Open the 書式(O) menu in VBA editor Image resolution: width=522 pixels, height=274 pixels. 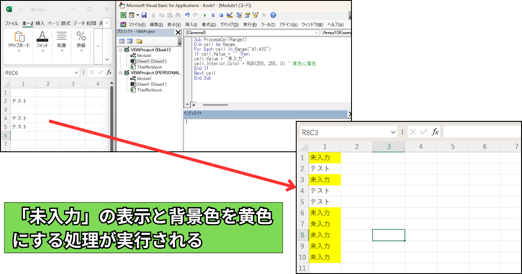[x=209, y=25]
